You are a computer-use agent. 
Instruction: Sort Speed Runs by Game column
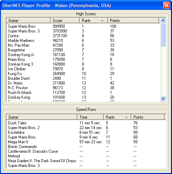click(x=42, y=117)
